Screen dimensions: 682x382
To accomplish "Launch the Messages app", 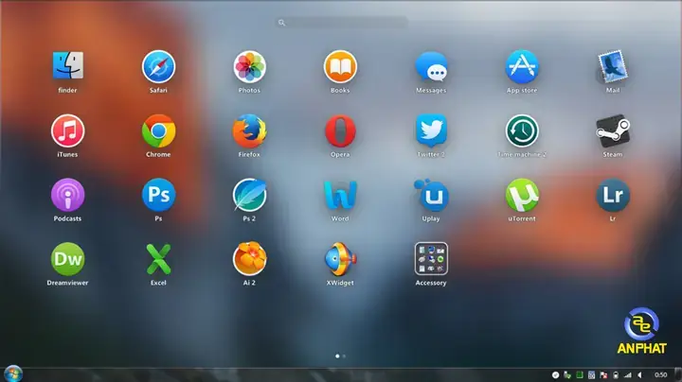I will click(431, 66).
